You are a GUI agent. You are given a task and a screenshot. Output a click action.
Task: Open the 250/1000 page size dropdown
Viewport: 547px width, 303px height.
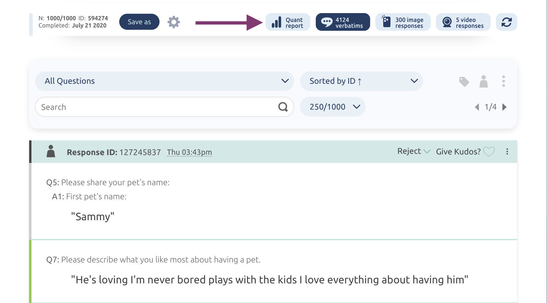tap(332, 107)
